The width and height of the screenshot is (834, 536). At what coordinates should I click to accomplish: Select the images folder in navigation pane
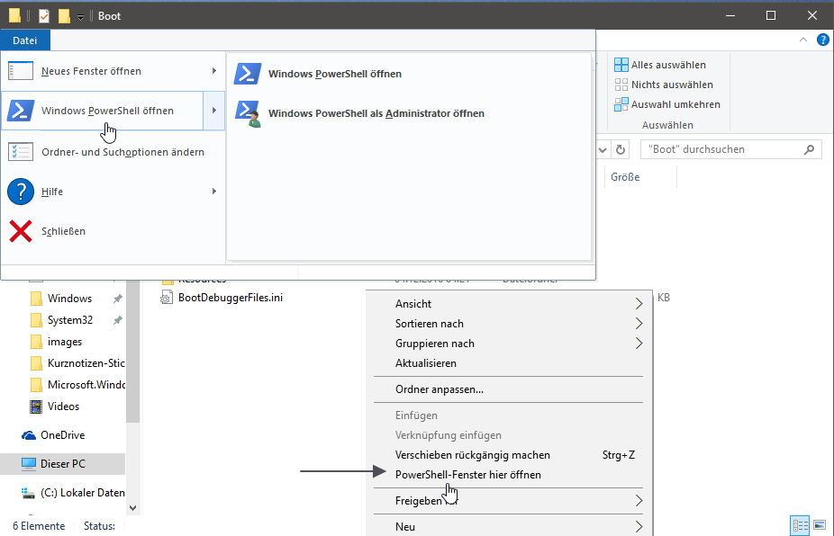[64, 342]
